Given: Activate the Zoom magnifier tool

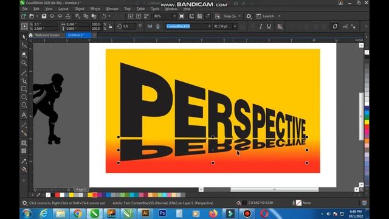Looking at the screenshot, I should tap(24, 63).
